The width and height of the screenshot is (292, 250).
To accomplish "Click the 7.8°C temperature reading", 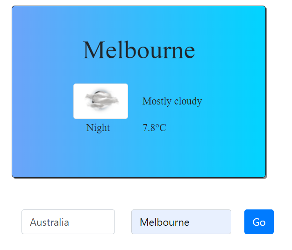I will click(x=154, y=128).
